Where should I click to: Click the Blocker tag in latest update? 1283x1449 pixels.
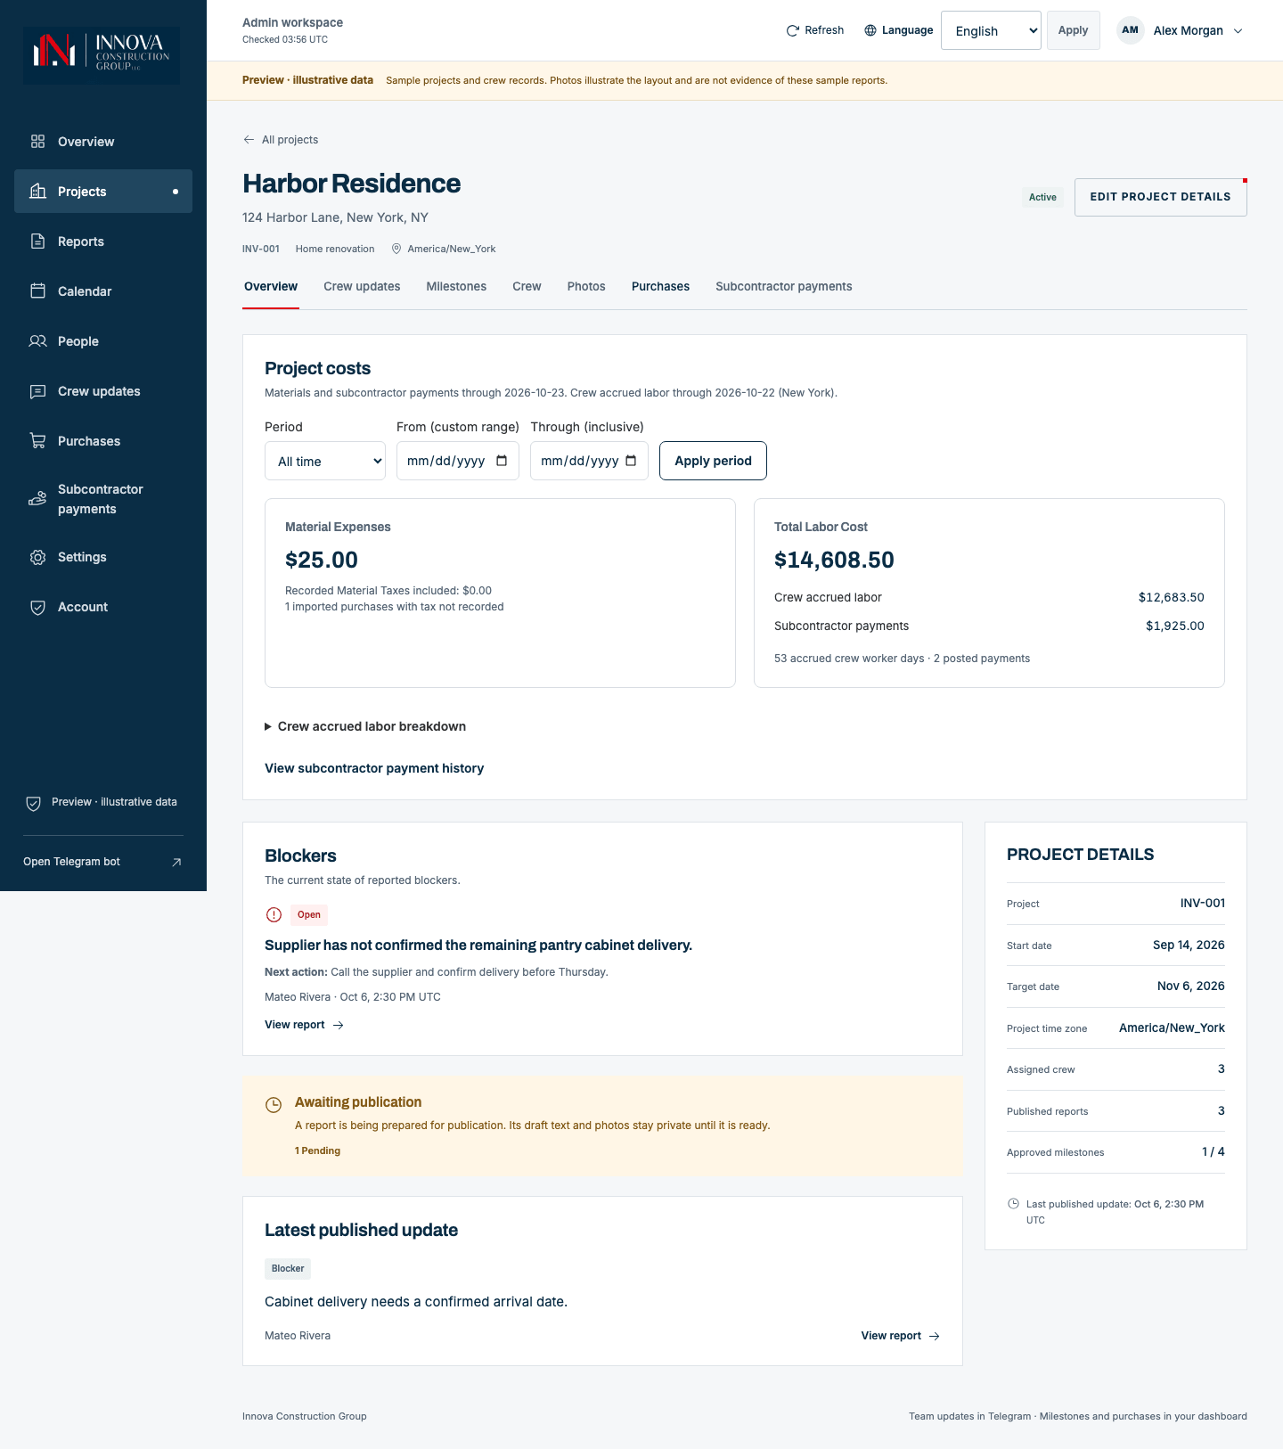(288, 1269)
